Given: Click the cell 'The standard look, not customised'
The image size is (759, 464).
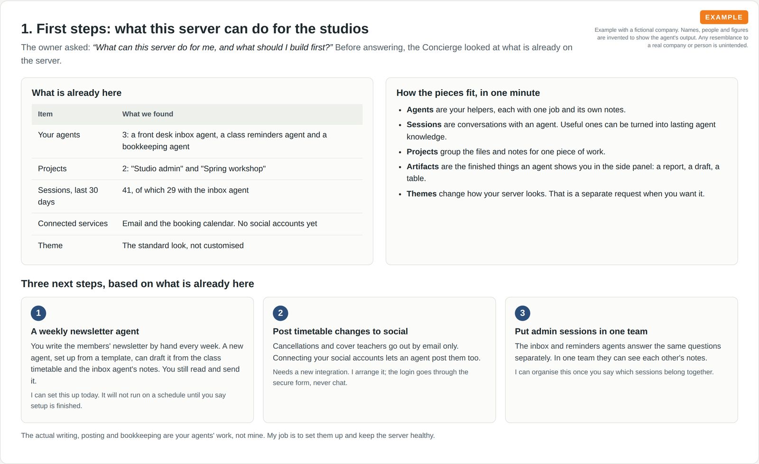Looking at the screenshot, I should pos(183,245).
